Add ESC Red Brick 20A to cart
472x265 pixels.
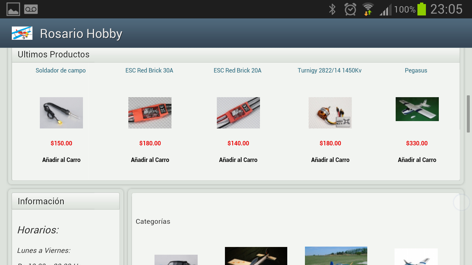(238, 160)
